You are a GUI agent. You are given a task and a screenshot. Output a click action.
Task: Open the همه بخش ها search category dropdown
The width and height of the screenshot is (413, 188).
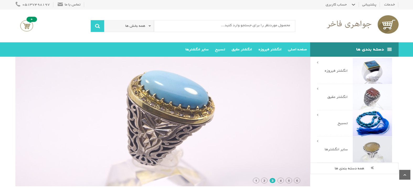pyautogui.click(x=129, y=26)
